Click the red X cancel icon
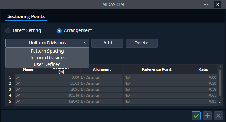 [x=218, y=116]
